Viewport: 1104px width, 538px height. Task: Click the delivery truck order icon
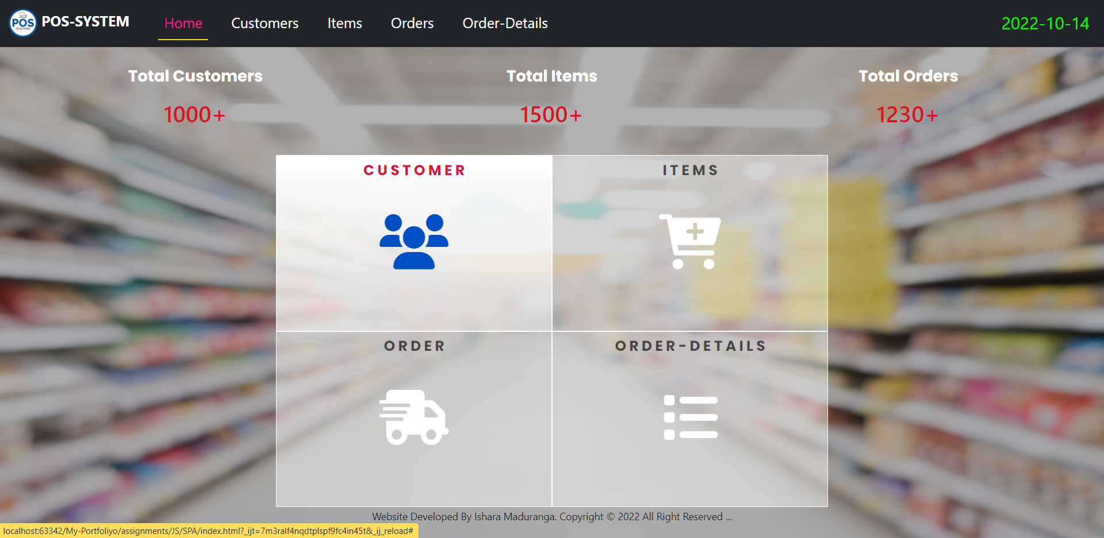point(414,417)
